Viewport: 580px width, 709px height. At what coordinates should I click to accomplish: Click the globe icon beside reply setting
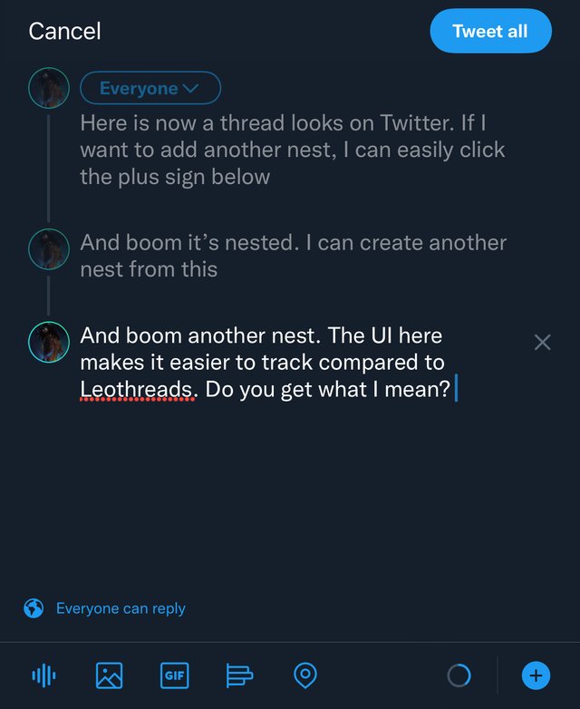(x=34, y=608)
